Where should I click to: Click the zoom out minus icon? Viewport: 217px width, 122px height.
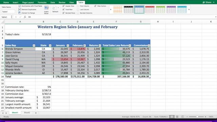(187, 117)
